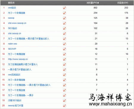Click trend icon for seovip 提刀千里 row
Screen dimensions: 134x109
(65, 106)
